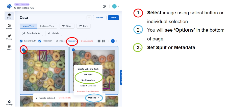The width and height of the screenshot is (227, 108).
Task: Switch to single large image layout icon
Action: click(x=99, y=41)
